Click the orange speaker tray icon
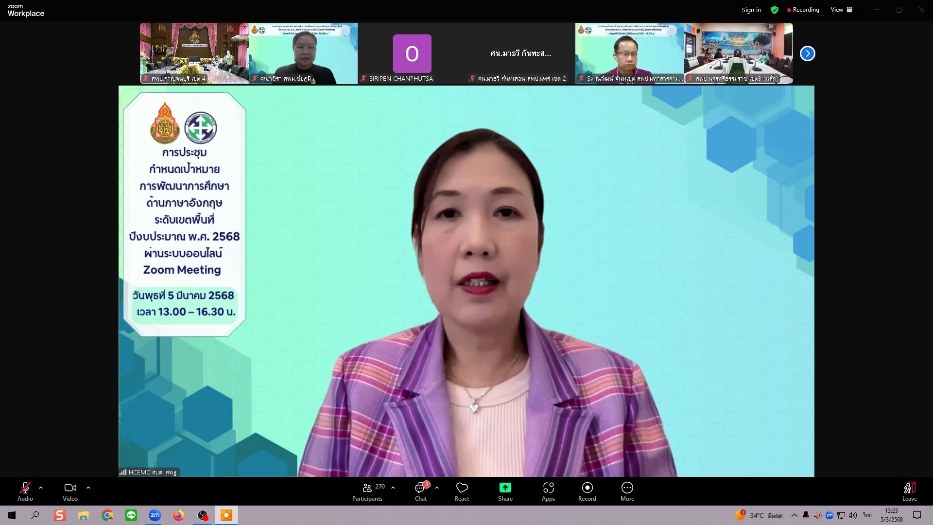 [817, 515]
